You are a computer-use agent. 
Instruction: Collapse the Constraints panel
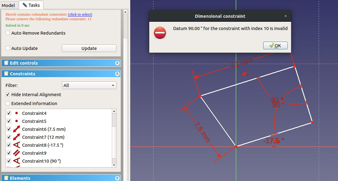click(117, 74)
